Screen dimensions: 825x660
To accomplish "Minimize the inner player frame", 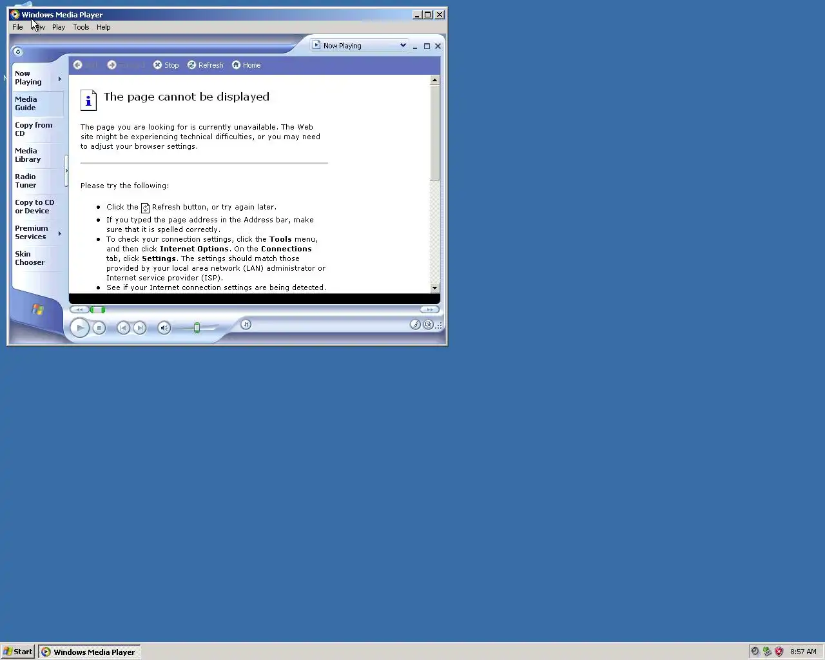I will [415, 46].
